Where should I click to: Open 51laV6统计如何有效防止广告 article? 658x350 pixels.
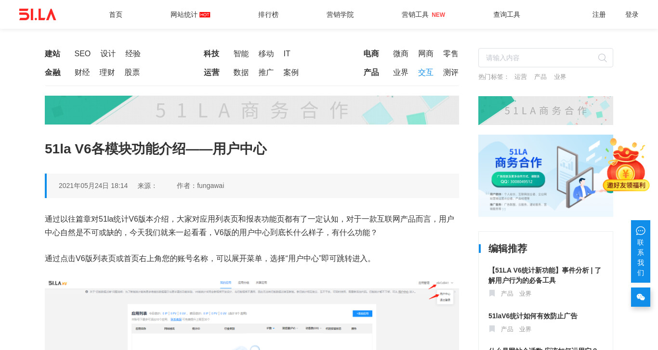click(x=533, y=316)
